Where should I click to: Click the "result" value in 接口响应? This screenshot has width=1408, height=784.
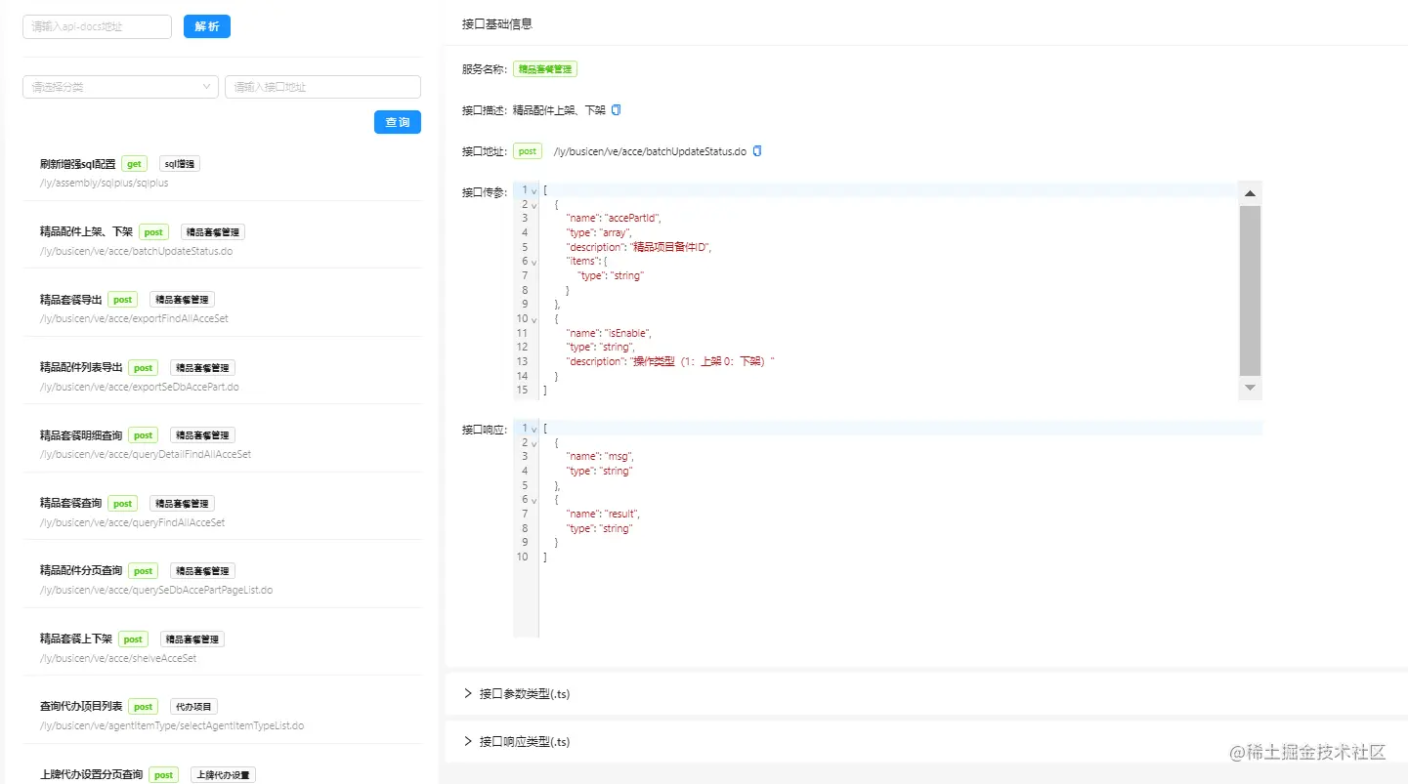point(623,514)
